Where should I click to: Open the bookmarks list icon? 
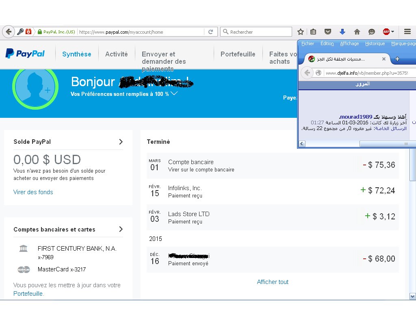(313, 32)
